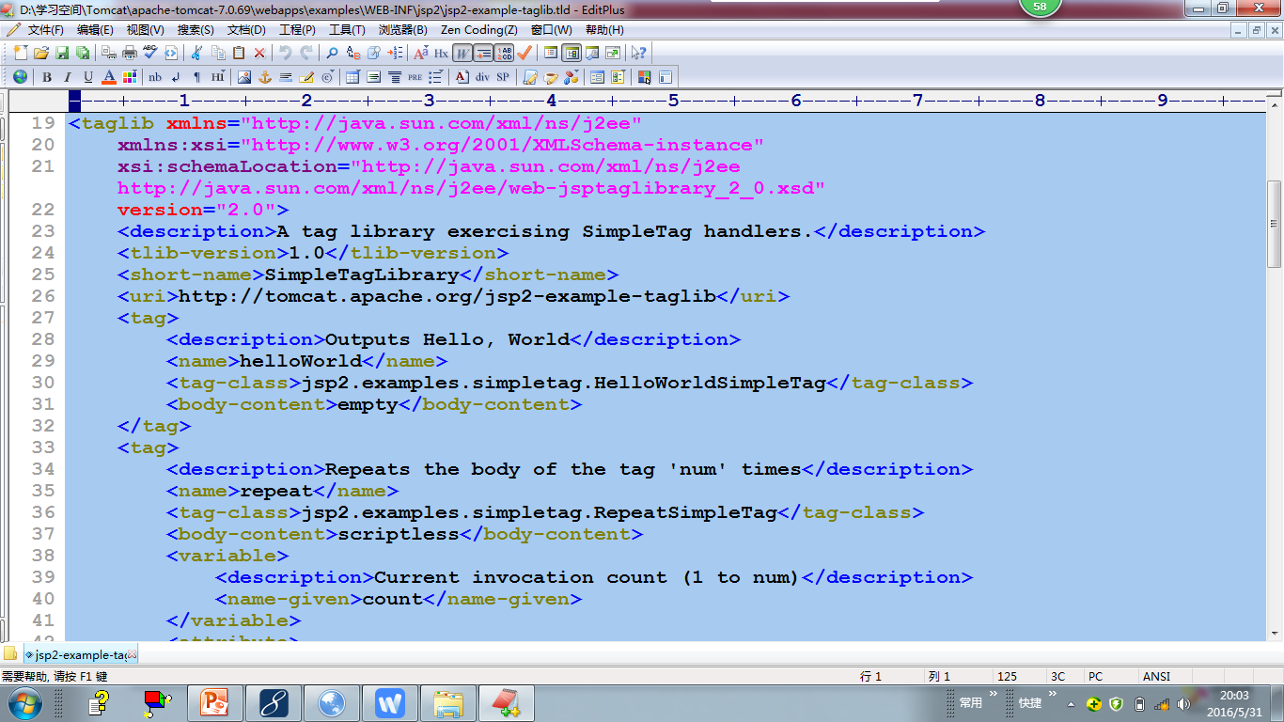Open the 文件(F) menu
This screenshot has height=722, width=1284.
pos(45,30)
